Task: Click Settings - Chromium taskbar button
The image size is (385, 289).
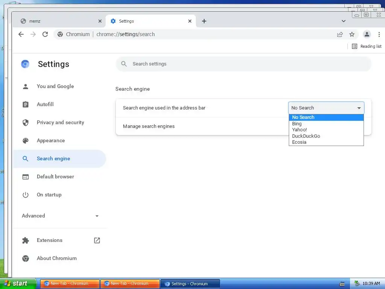Action: coord(190,284)
